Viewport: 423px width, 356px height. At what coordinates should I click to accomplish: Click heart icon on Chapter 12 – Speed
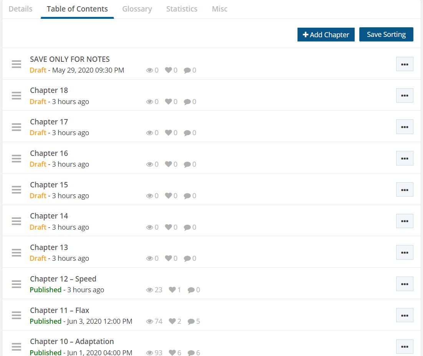click(172, 290)
